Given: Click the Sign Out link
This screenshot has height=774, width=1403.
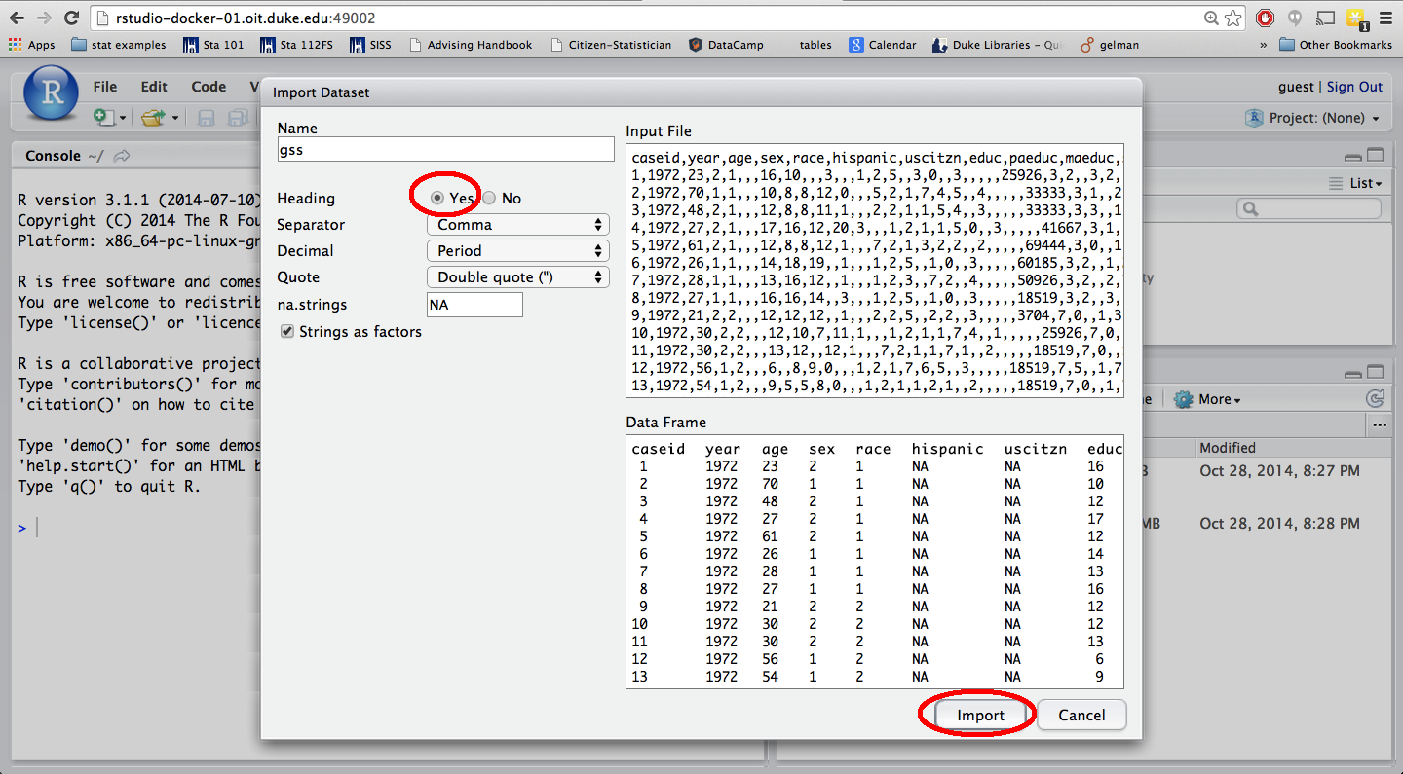Looking at the screenshot, I should click(1354, 87).
